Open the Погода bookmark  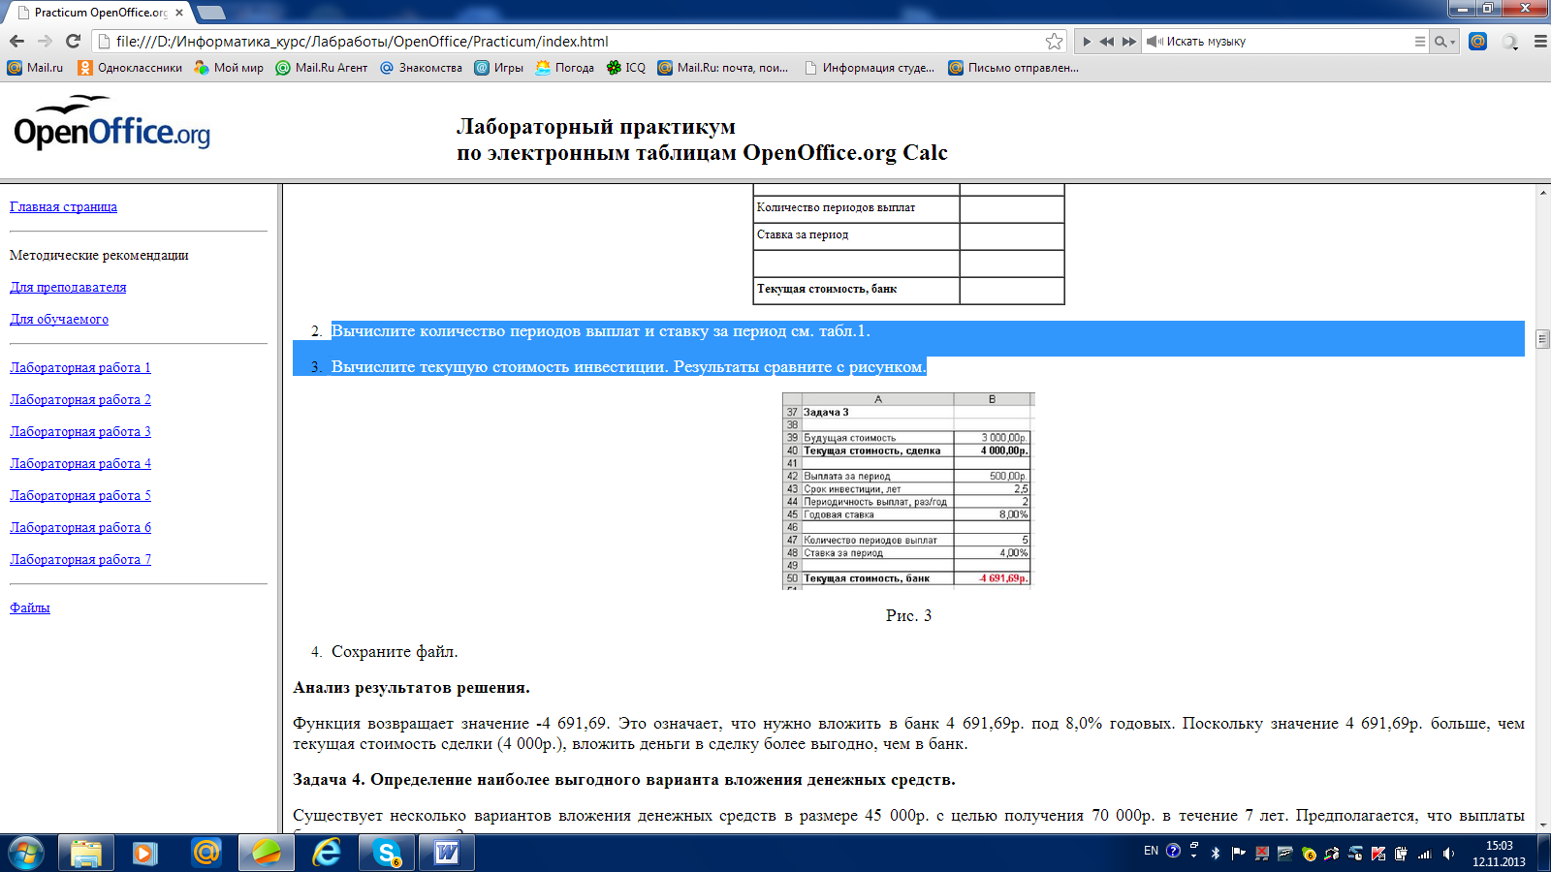point(565,68)
